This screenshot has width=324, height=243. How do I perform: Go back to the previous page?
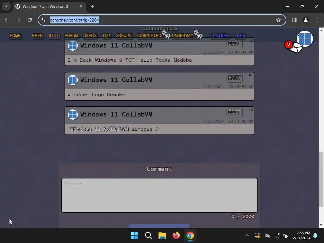(7, 20)
